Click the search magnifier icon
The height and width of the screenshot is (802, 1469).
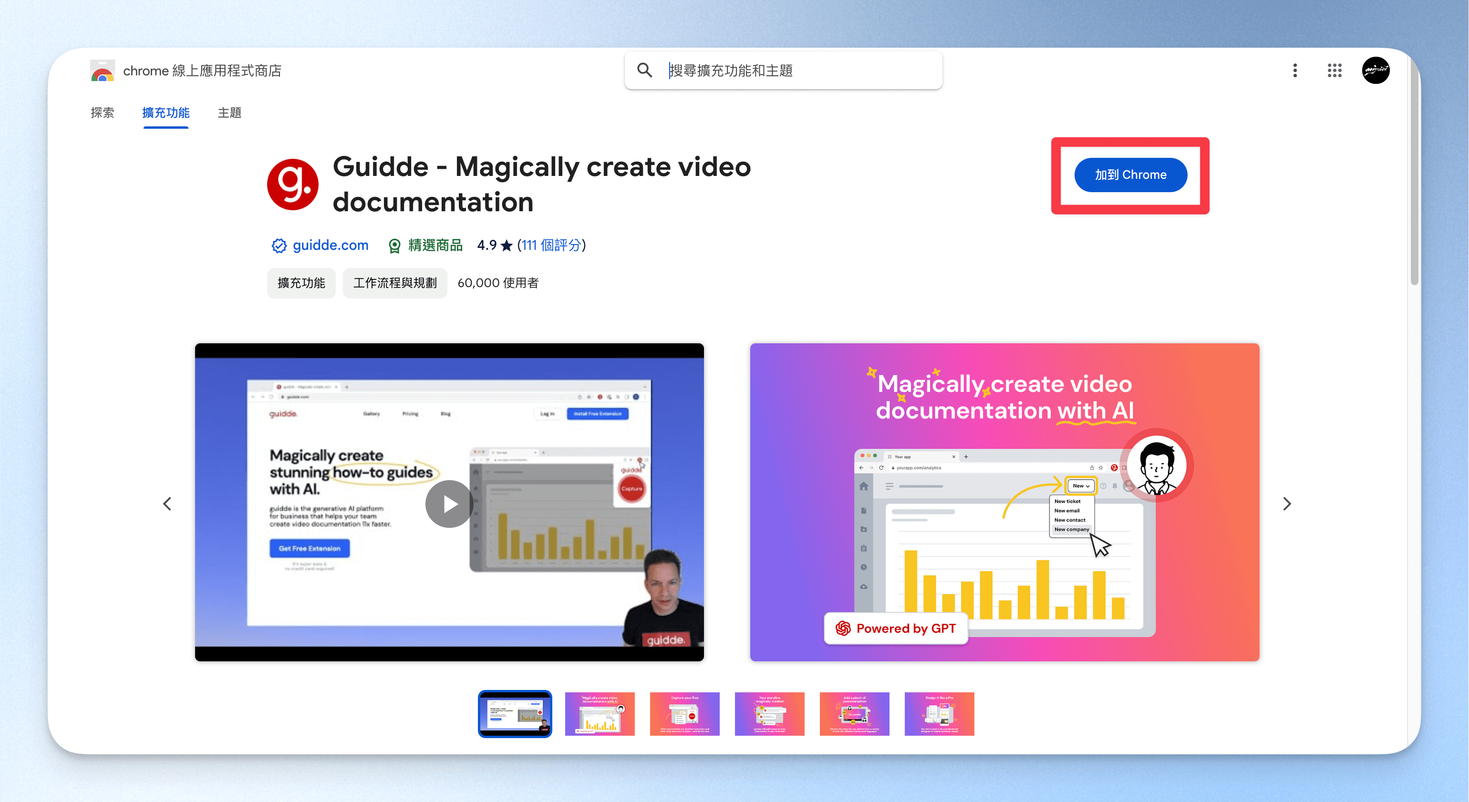click(x=644, y=70)
